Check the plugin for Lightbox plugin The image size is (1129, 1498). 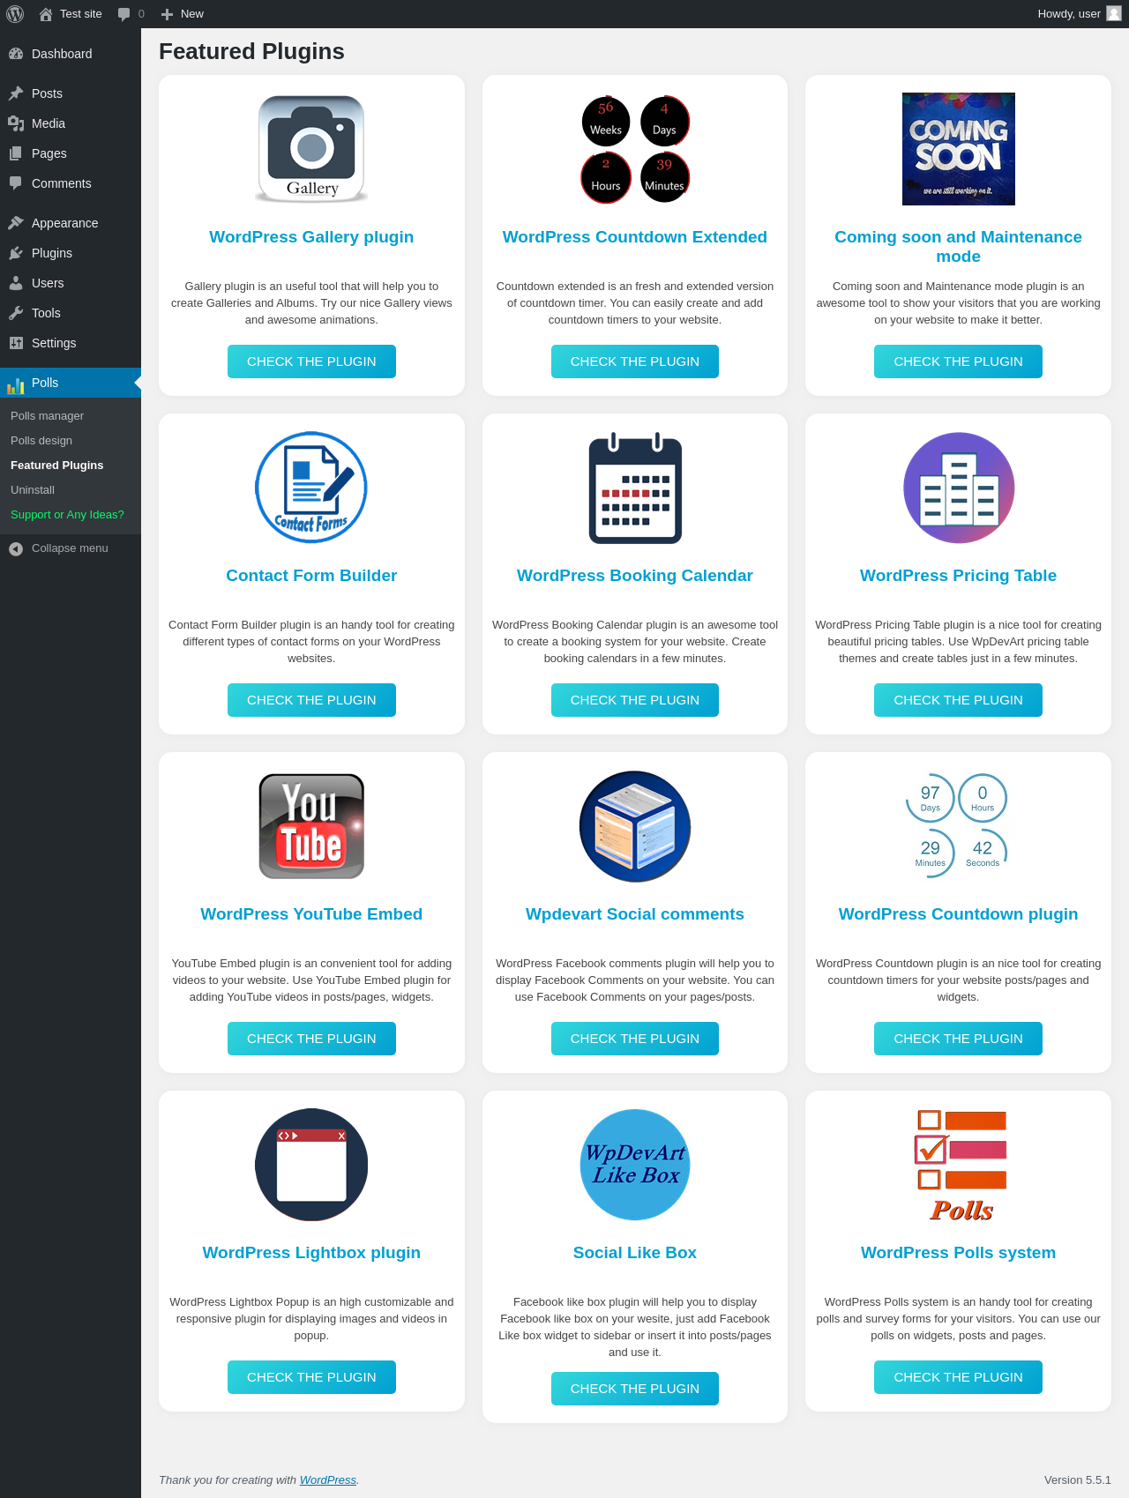click(x=311, y=1377)
